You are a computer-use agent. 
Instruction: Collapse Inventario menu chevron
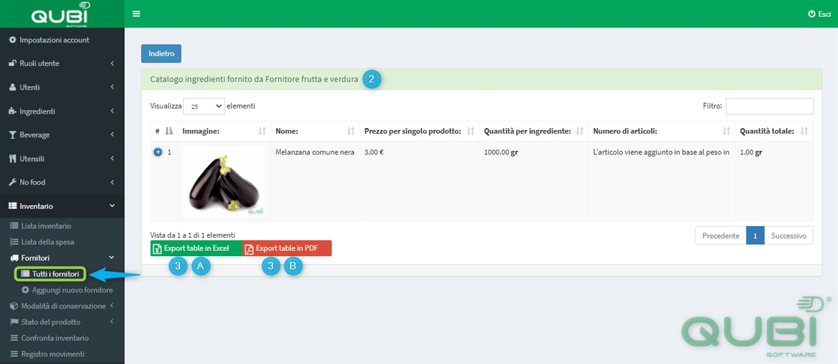click(112, 206)
